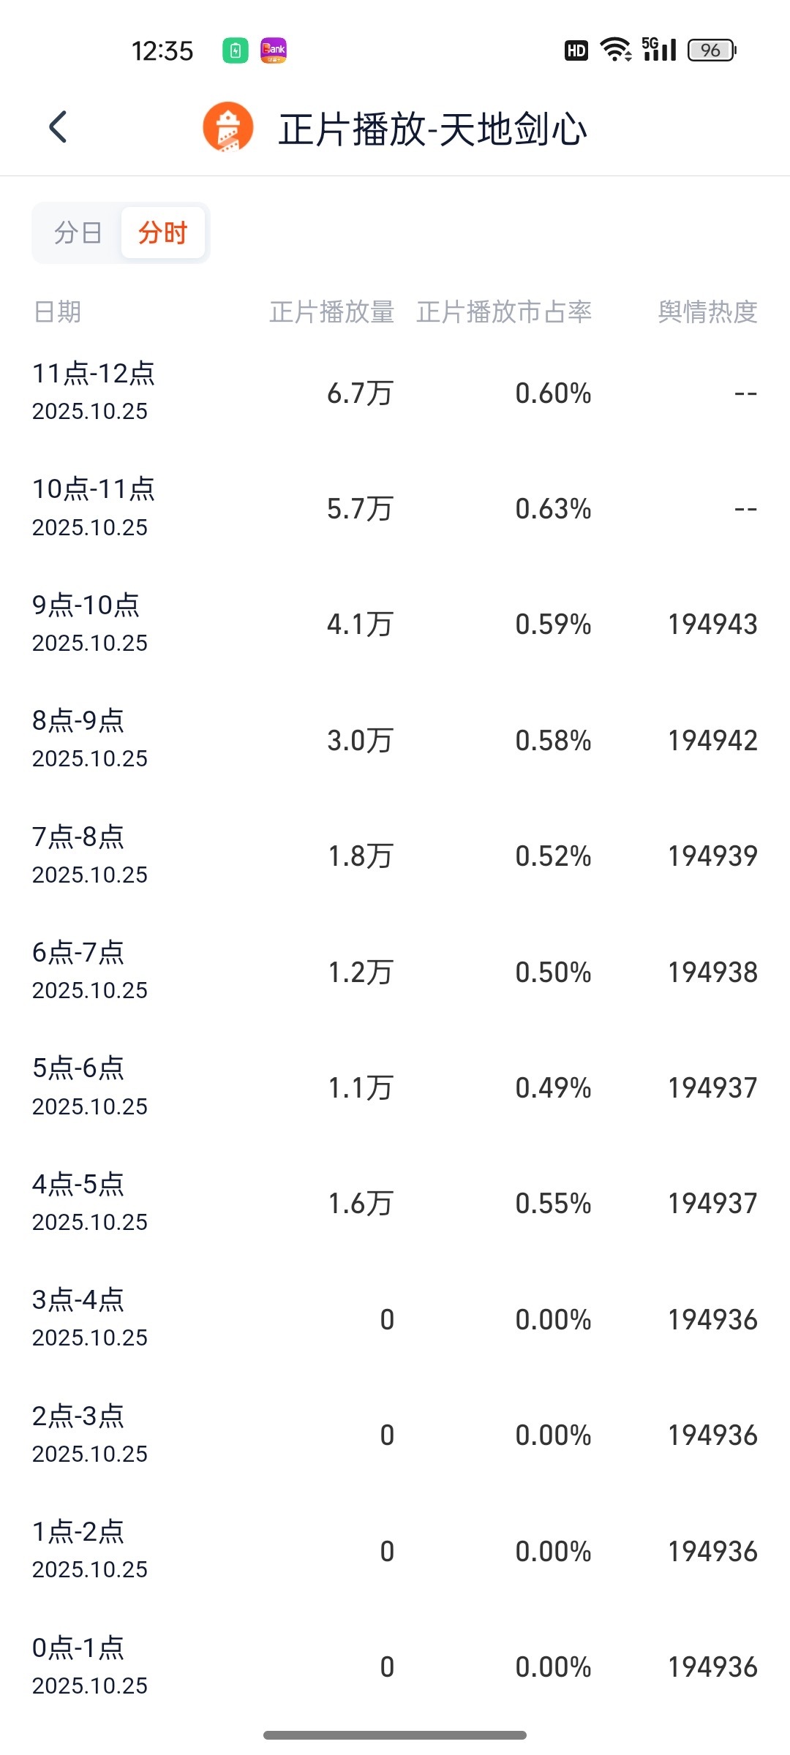
Task: Tap the 0点-1点 row at bottom
Action: point(395,1667)
